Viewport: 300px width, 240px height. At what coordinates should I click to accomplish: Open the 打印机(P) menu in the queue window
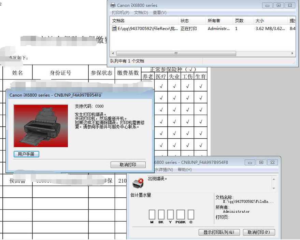click(x=120, y=13)
